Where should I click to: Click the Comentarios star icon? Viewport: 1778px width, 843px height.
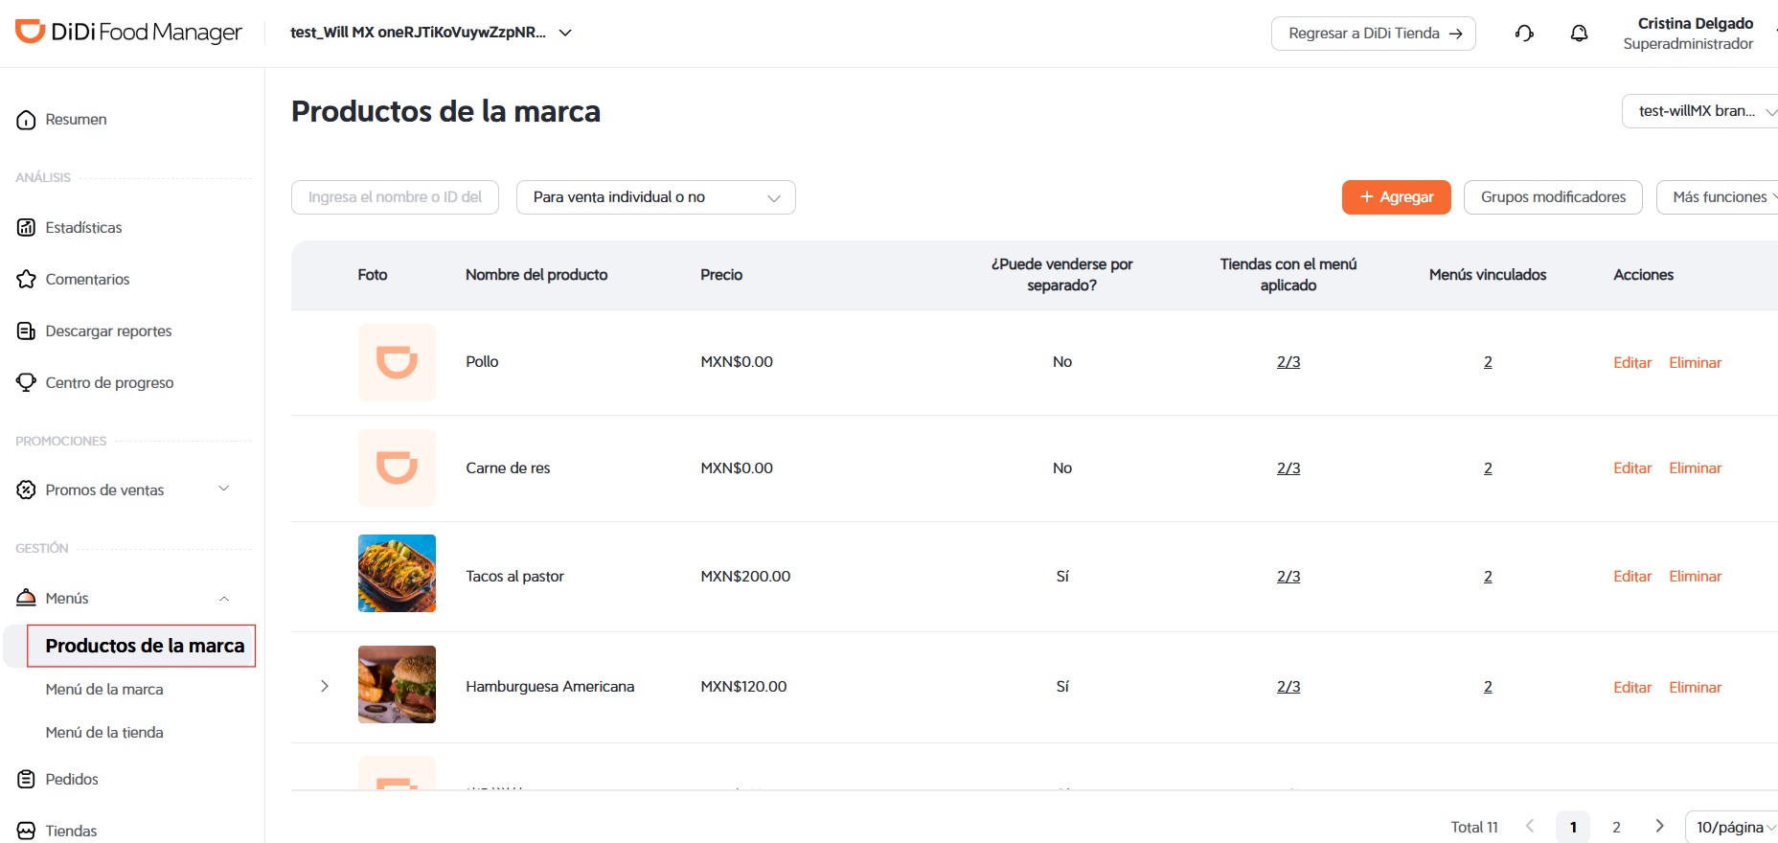point(26,280)
